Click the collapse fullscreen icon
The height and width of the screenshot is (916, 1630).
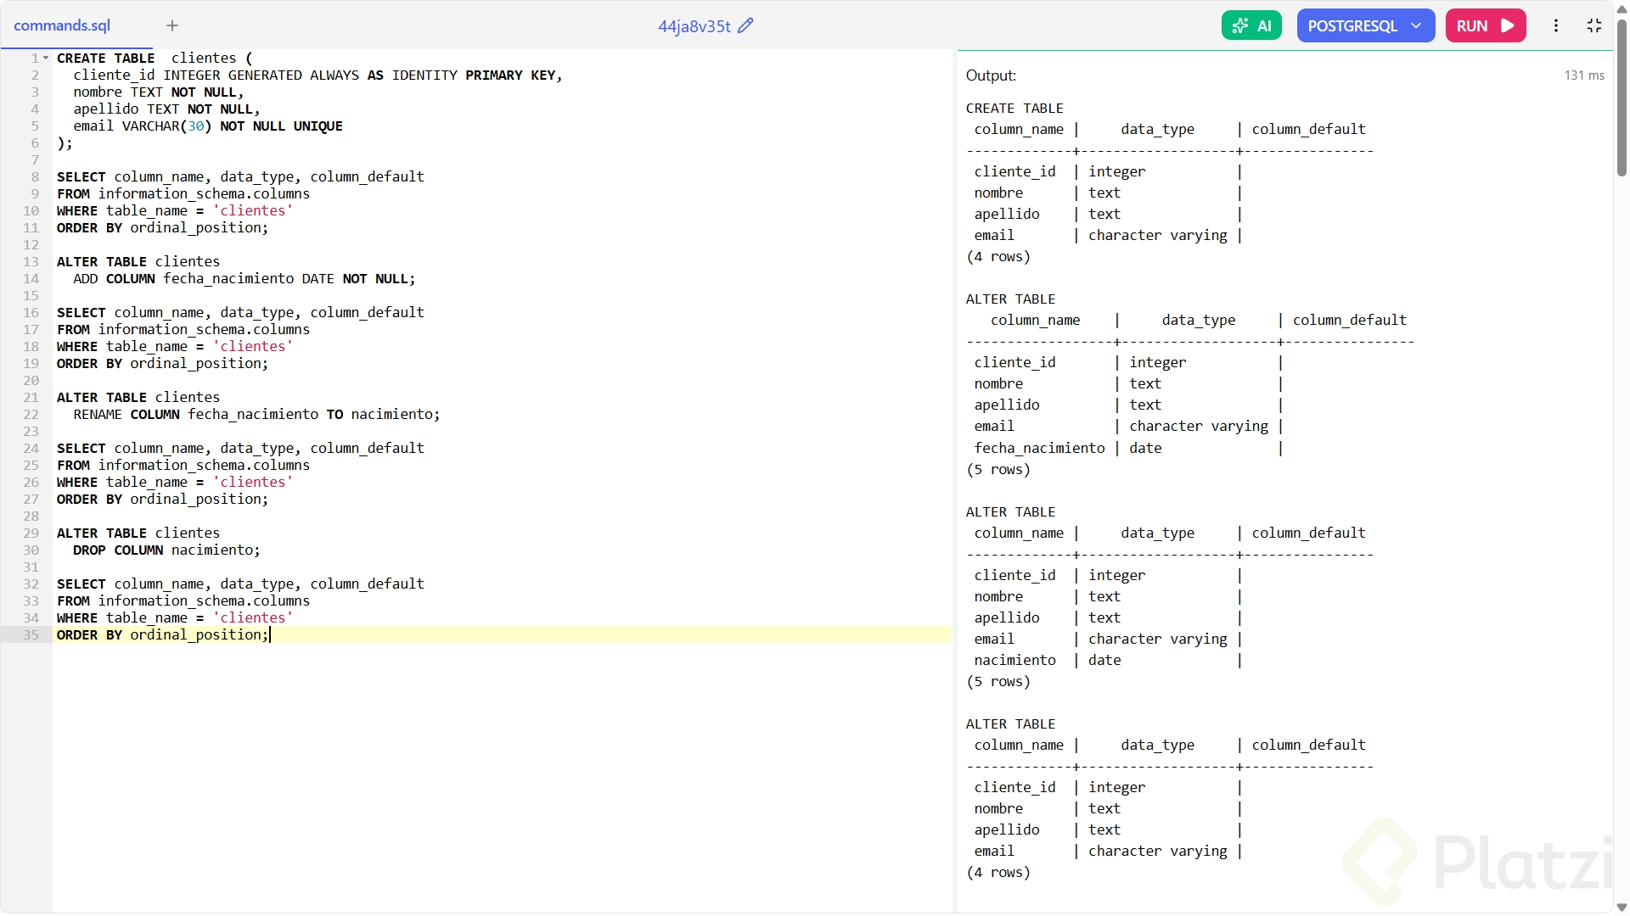click(x=1593, y=25)
